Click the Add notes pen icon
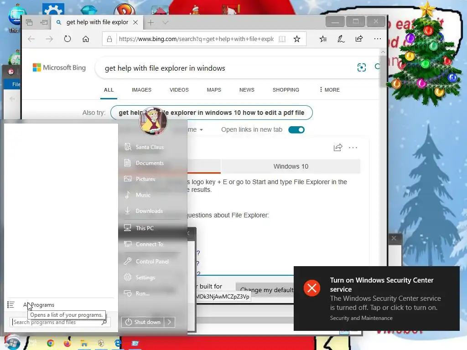This screenshot has width=467, height=350. 341,39
